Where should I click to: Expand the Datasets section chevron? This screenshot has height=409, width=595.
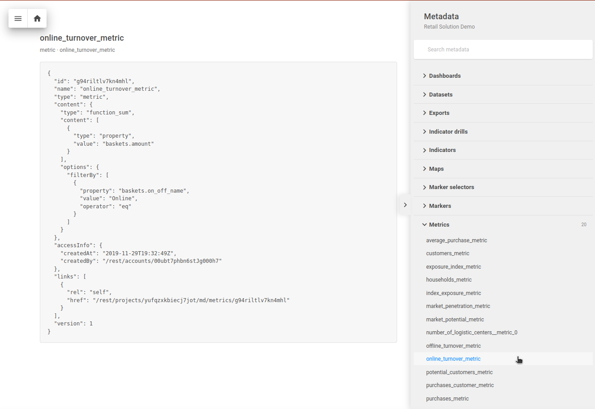coord(424,94)
